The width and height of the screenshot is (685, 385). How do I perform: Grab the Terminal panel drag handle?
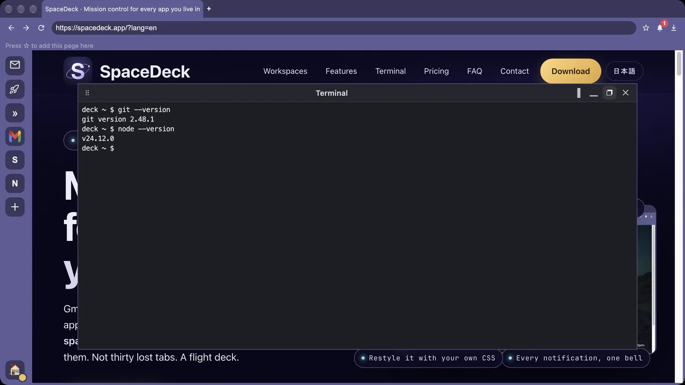(87, 93)
